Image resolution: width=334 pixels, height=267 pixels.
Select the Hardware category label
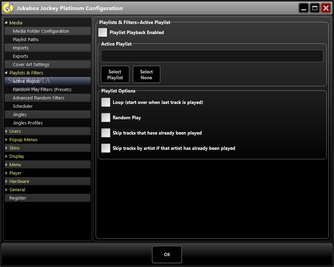tap(19, 181)
